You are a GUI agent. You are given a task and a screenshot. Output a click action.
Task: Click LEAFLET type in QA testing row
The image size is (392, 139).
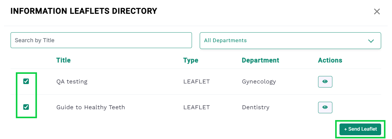click(x=196, y=82)
